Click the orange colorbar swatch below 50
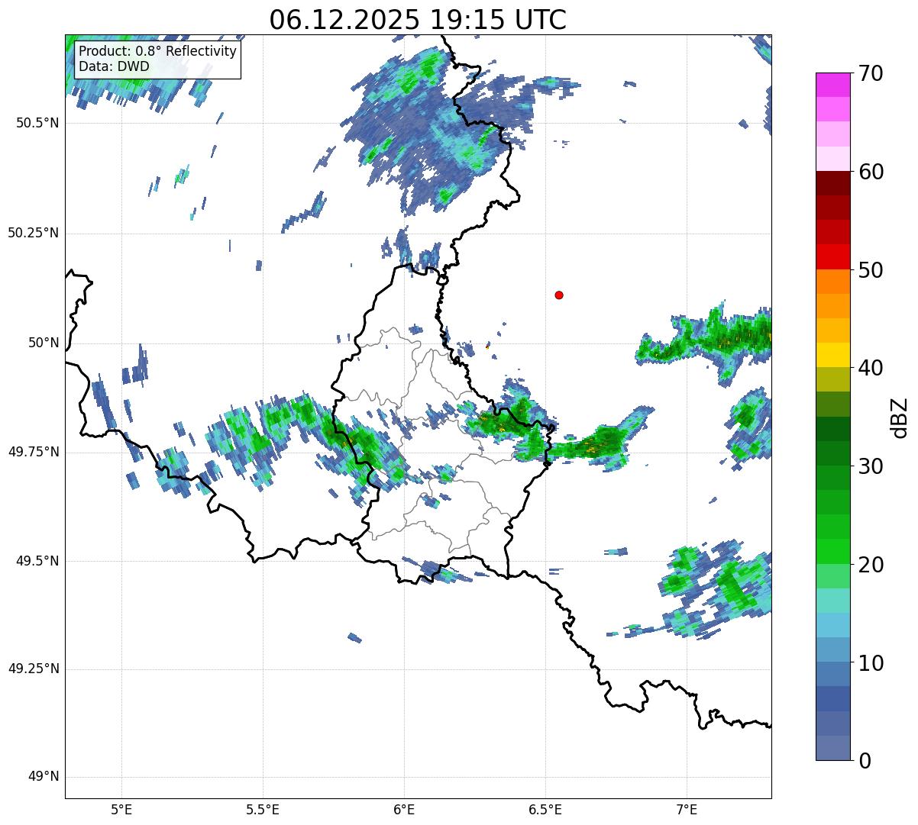This screenshot has height=825, width=918. coord(833,282)
